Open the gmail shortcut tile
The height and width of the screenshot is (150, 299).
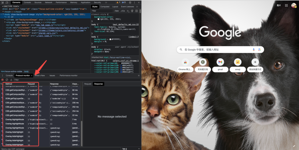(220, 65)
